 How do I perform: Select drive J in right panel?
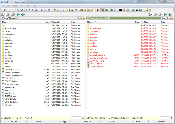tap(160, 14)
